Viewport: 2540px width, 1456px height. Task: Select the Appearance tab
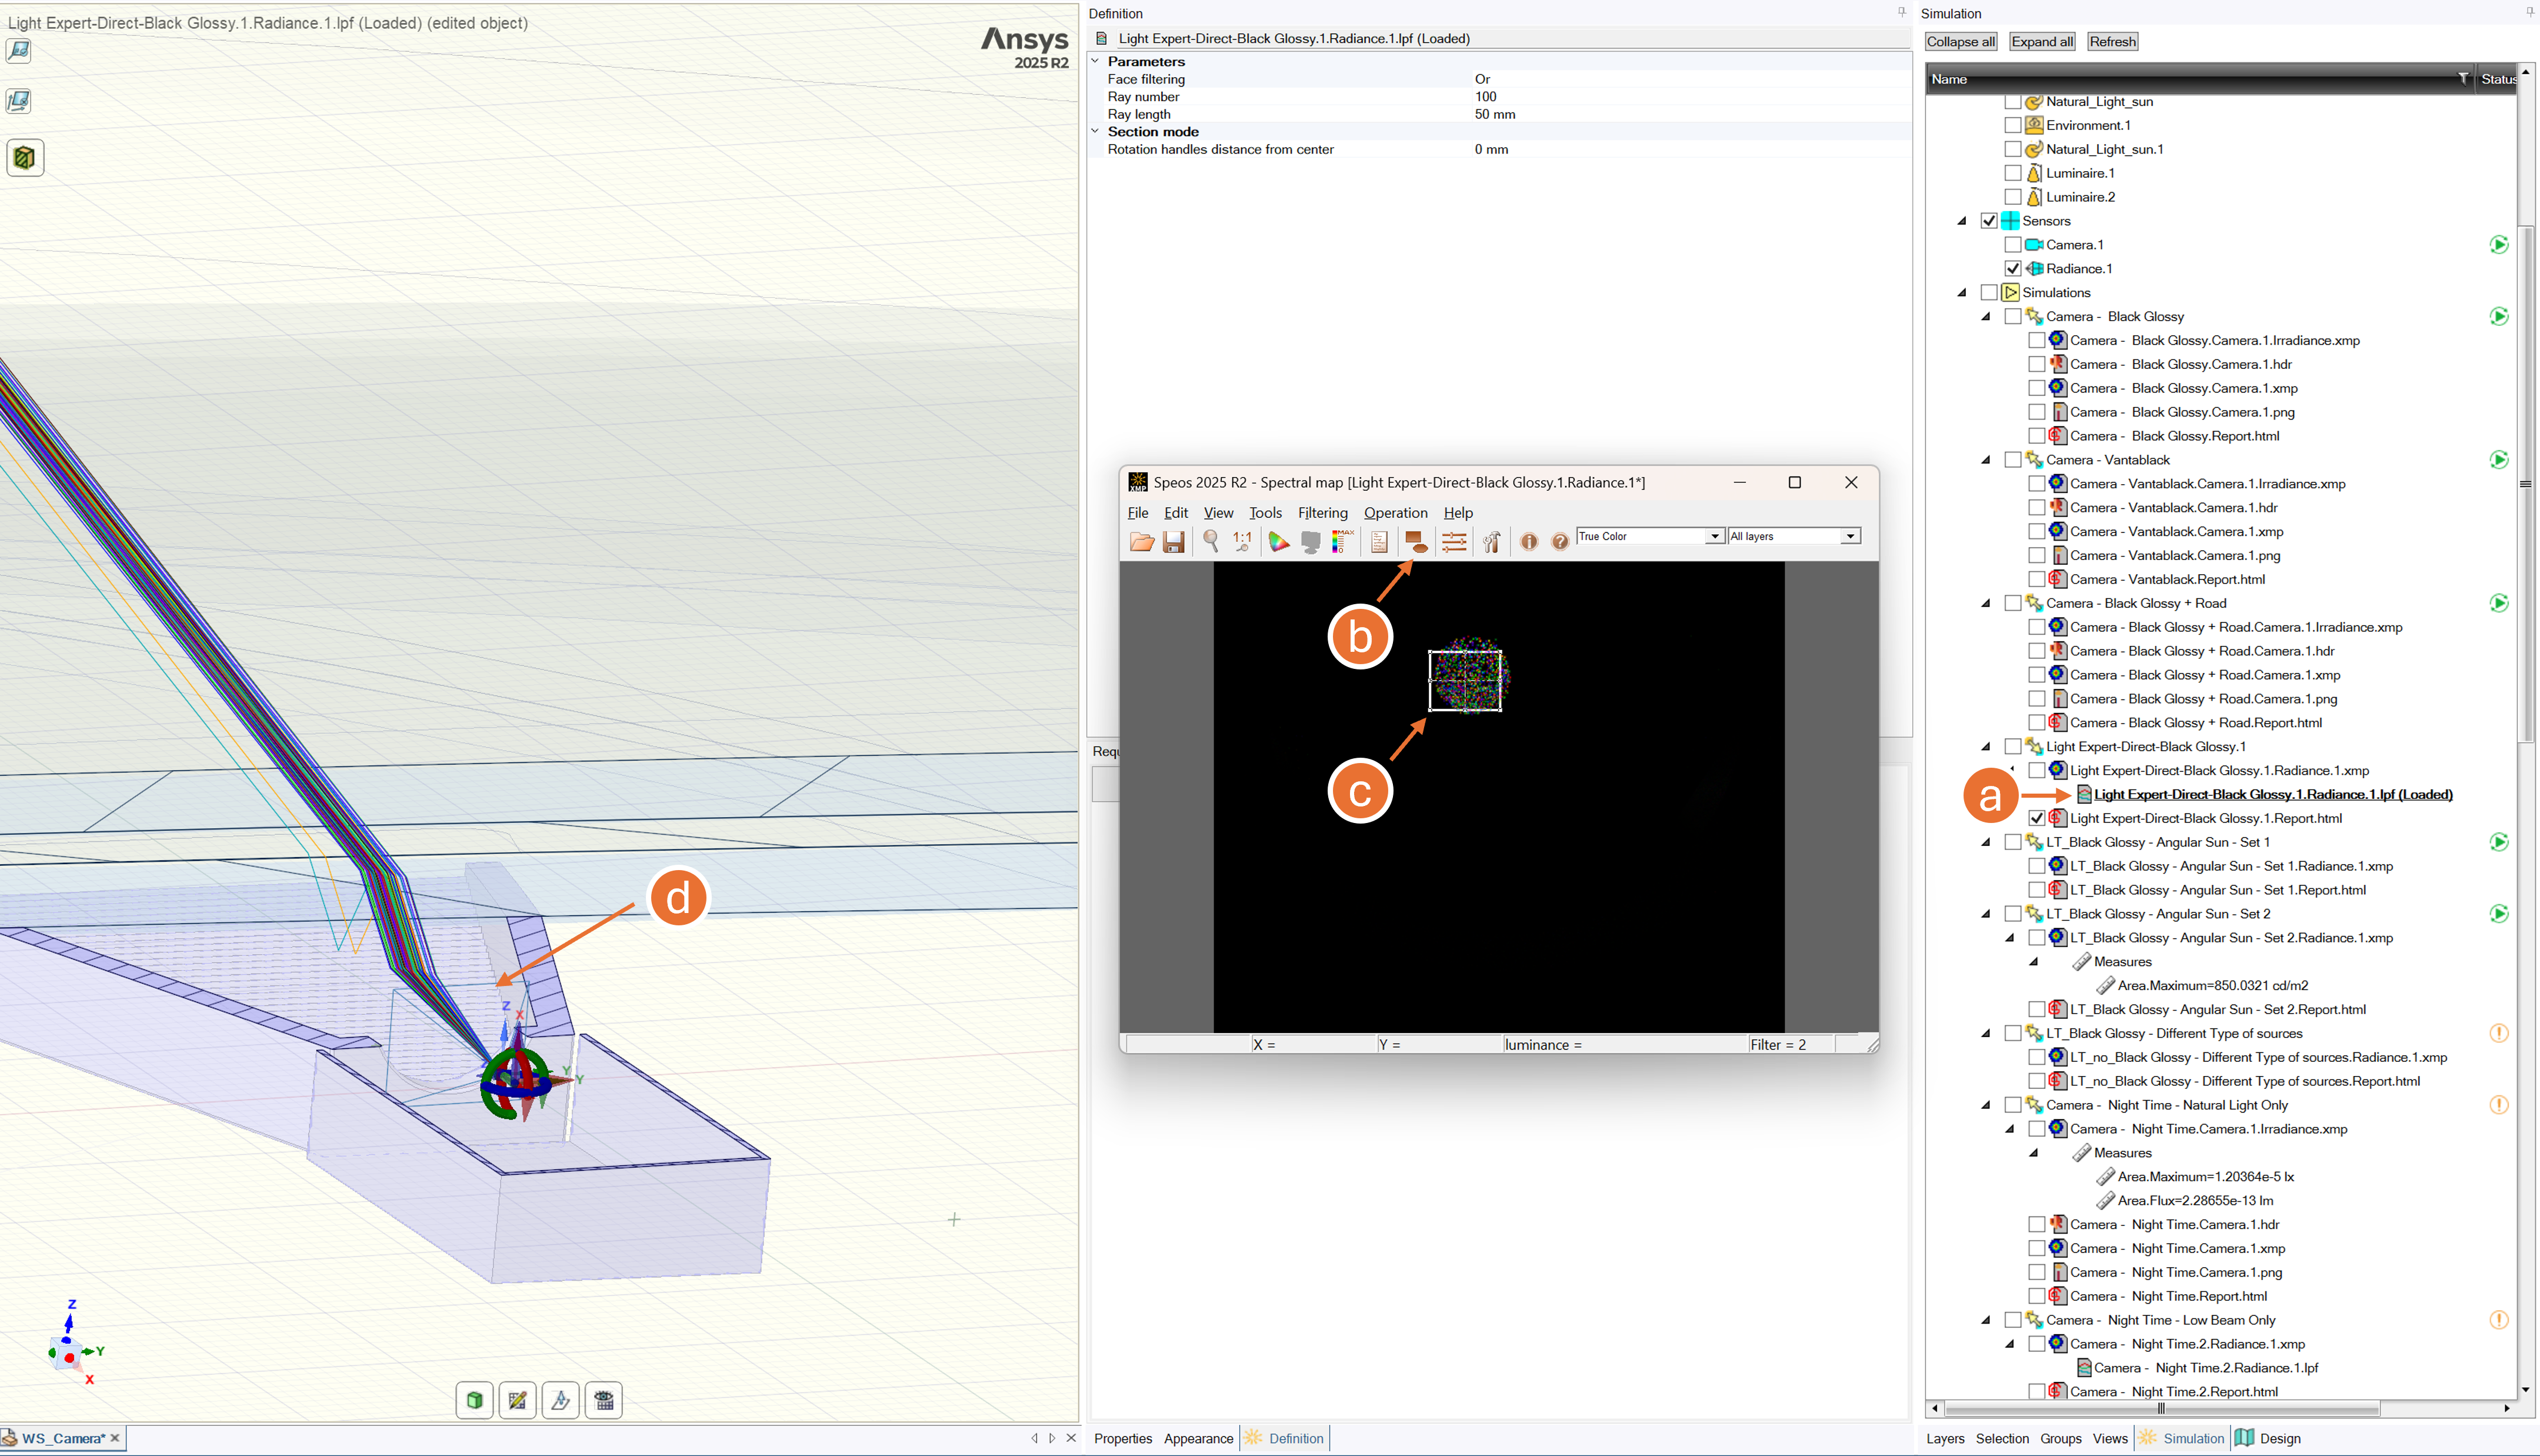[1198, 1439]
